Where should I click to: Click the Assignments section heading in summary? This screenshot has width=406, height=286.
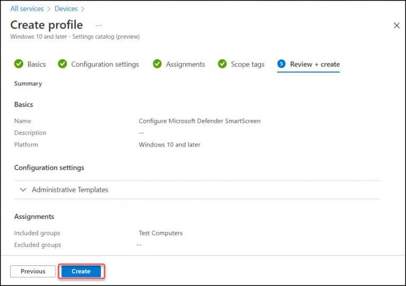pyautogui.click(x=34, y=217)
